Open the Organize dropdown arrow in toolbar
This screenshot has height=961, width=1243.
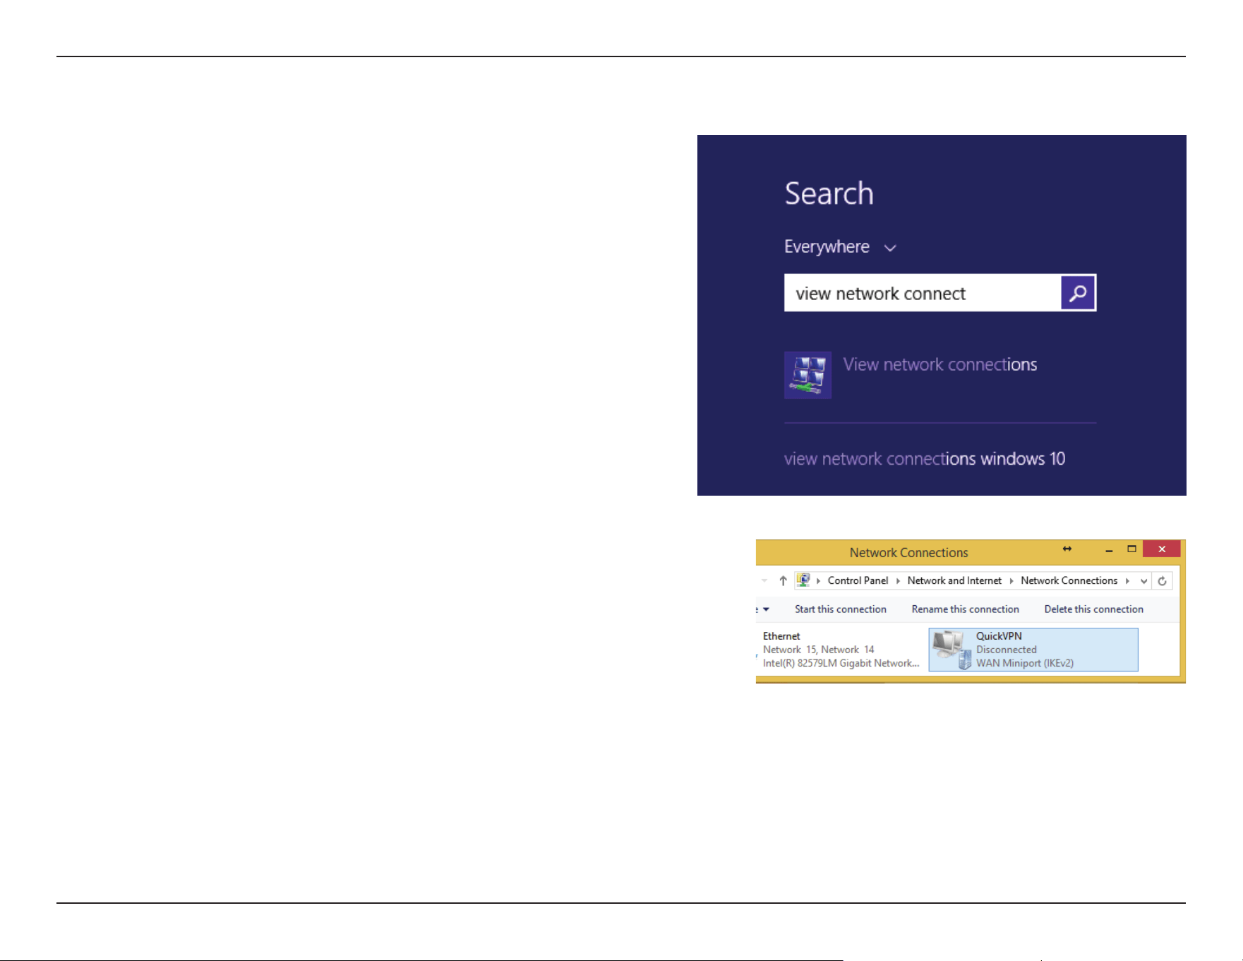coord(766,609)
